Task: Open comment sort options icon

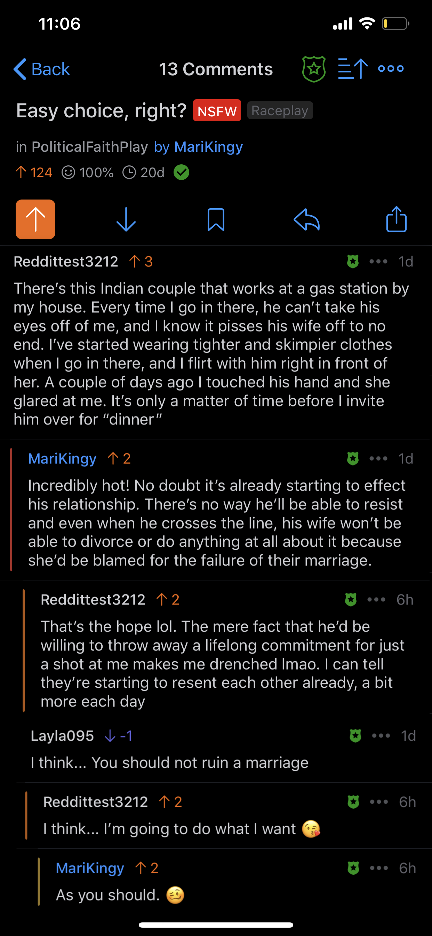Action: [352, 69]
